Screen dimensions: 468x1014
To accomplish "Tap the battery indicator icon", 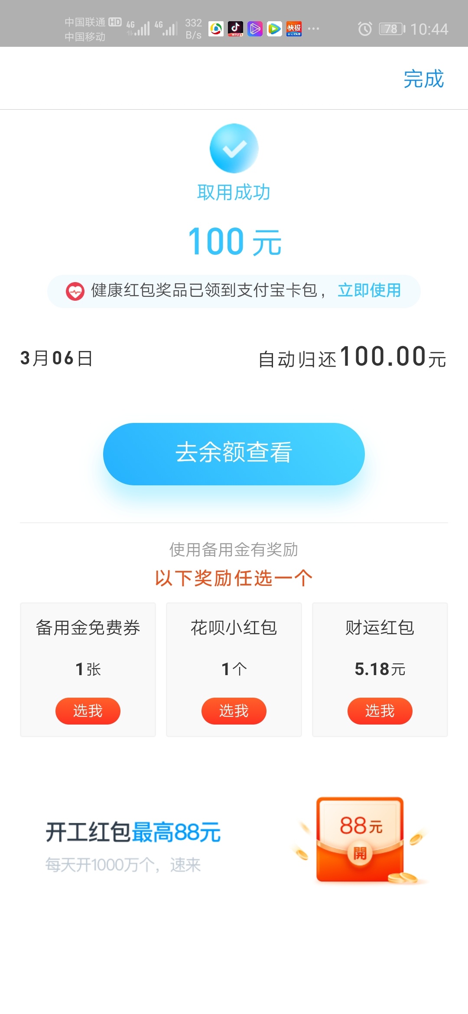I will click(x=392, y=29).
